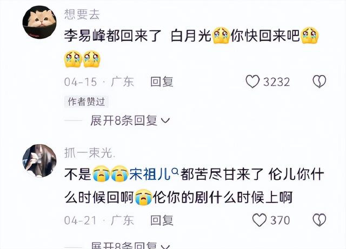
Task: Like the comment with 3232 likes
Action: (252, 82)
